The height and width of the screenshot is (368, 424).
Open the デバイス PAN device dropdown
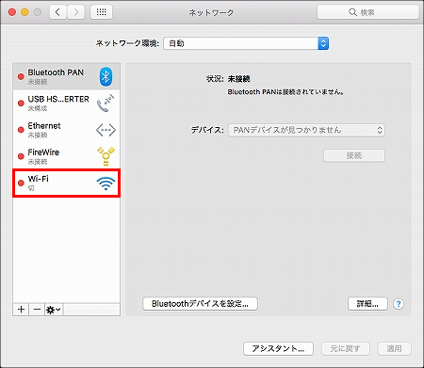(306, 130)
